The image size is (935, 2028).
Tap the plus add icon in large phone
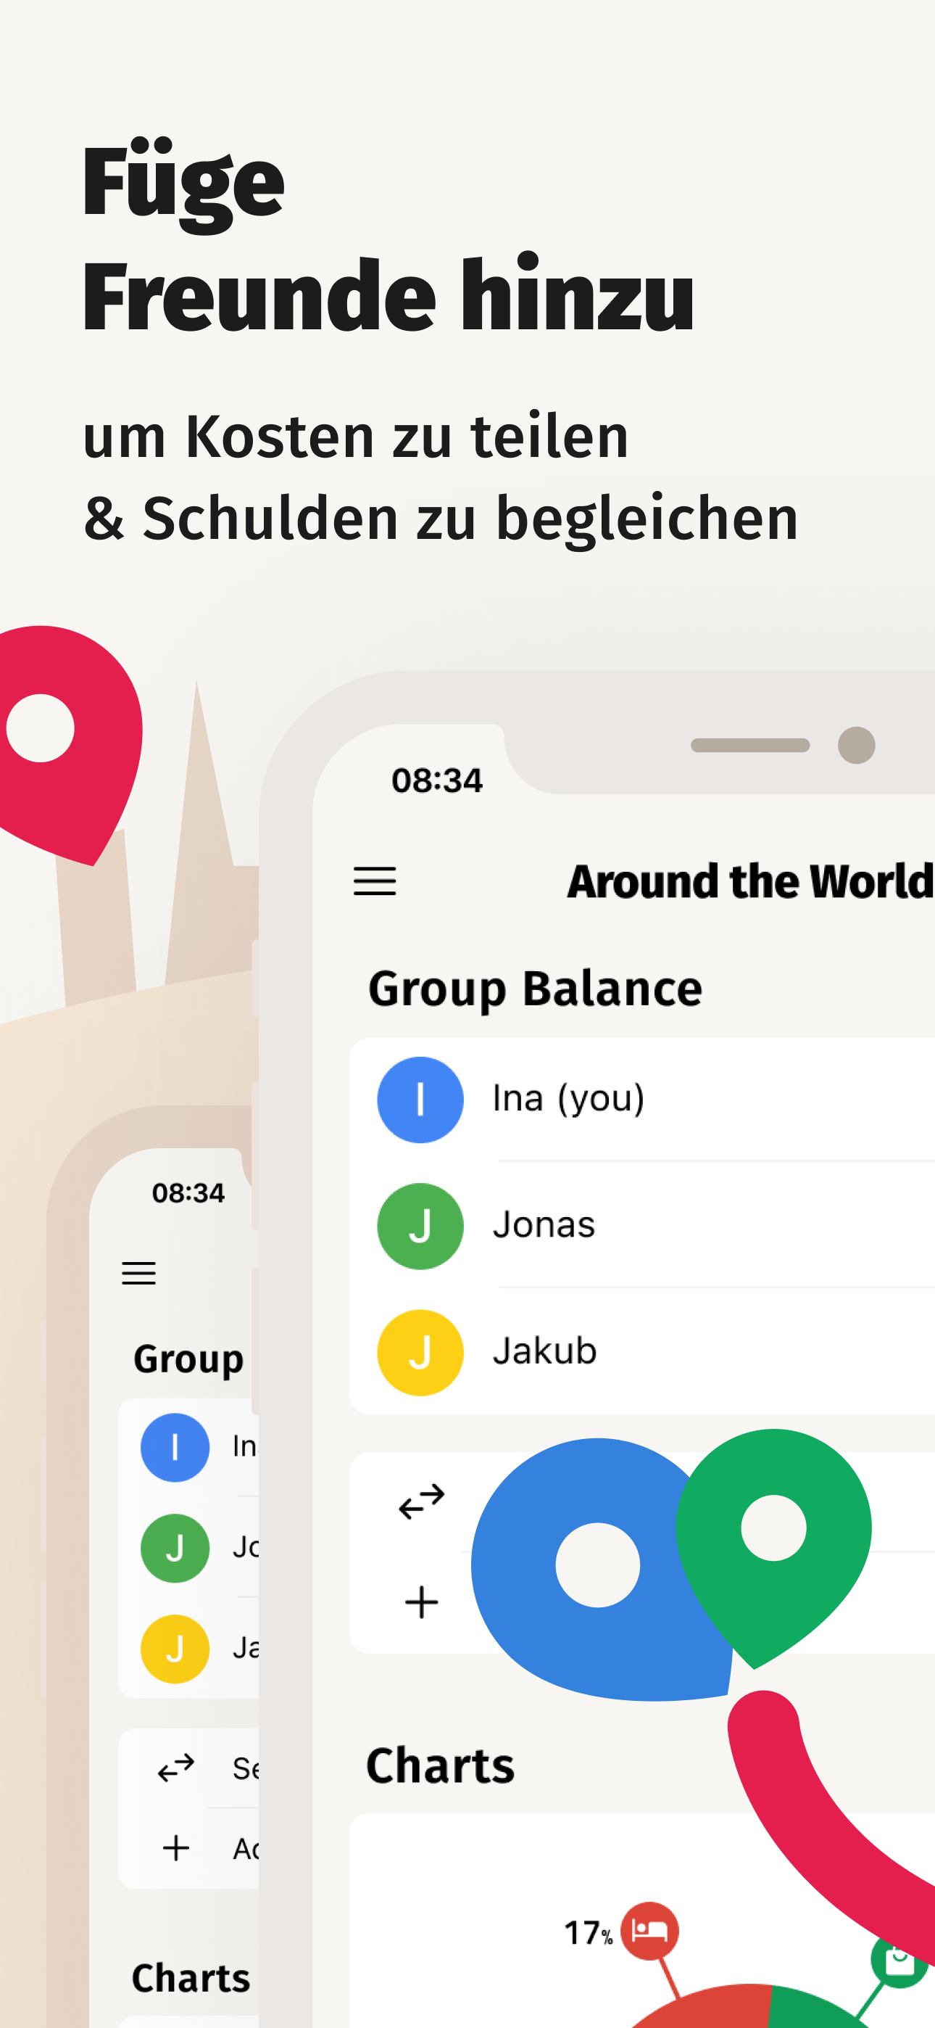point(422,1602)
